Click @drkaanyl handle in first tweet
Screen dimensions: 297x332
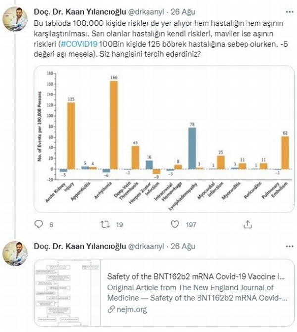click(x=146, y=12)
